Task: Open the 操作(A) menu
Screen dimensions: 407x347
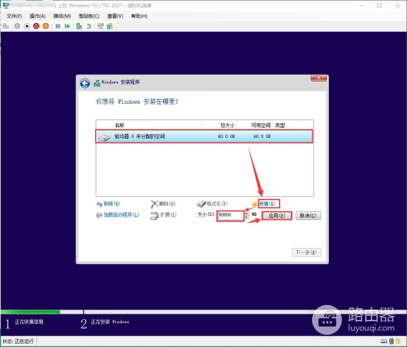Action: 37,16
